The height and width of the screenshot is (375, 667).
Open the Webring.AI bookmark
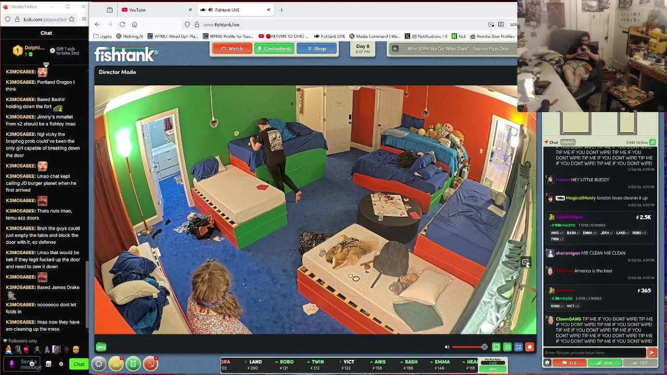[130, 36]
